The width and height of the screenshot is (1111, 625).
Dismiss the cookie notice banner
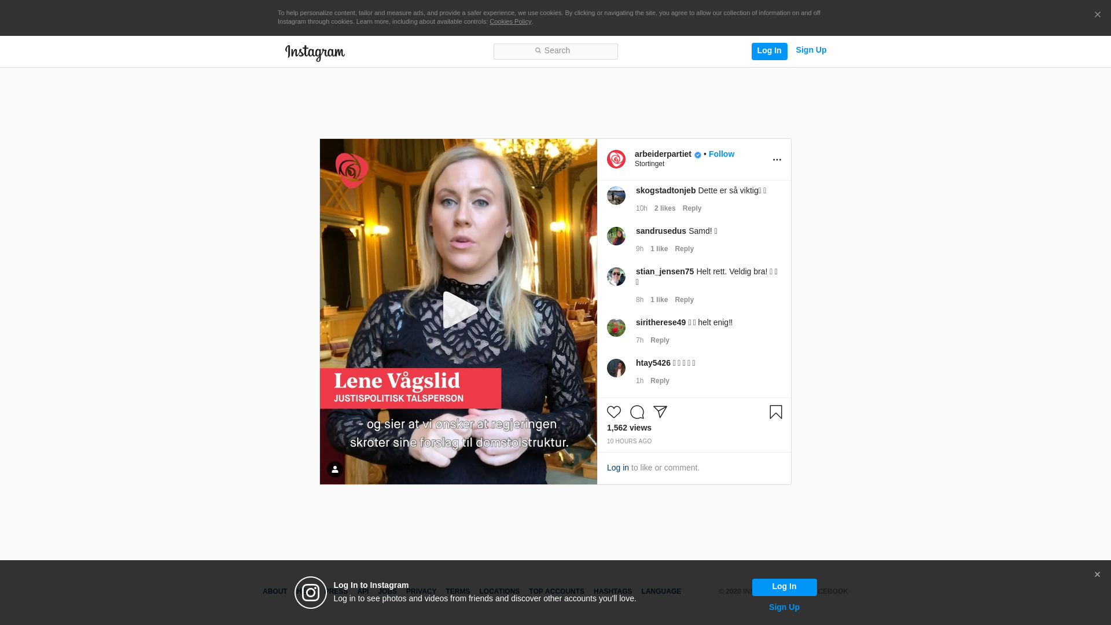(1097, 15)
